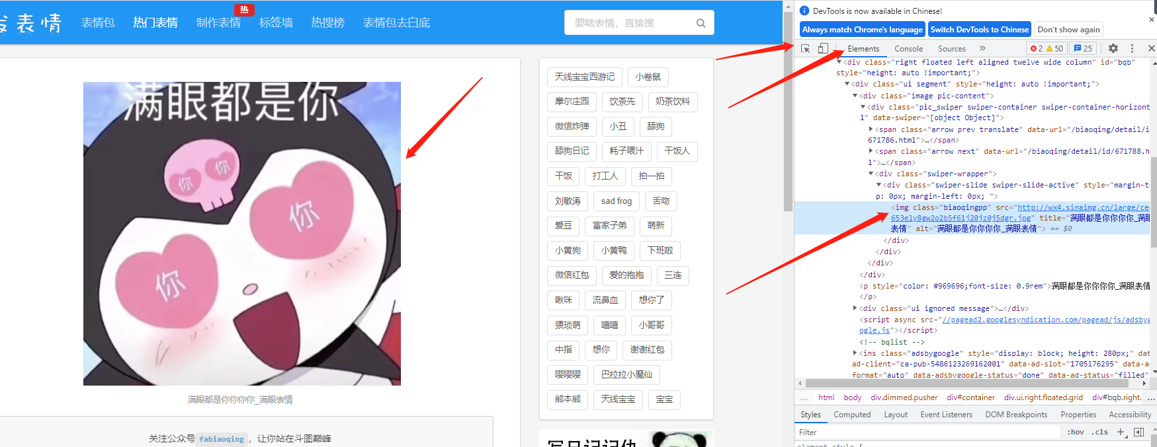Collapse the div id="bqb" node
1157x447 pixels.
coord(839,62)
